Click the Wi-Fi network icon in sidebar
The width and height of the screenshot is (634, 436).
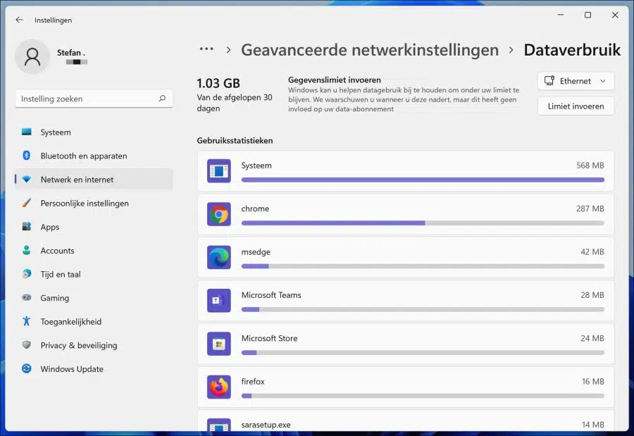(27, 179)
